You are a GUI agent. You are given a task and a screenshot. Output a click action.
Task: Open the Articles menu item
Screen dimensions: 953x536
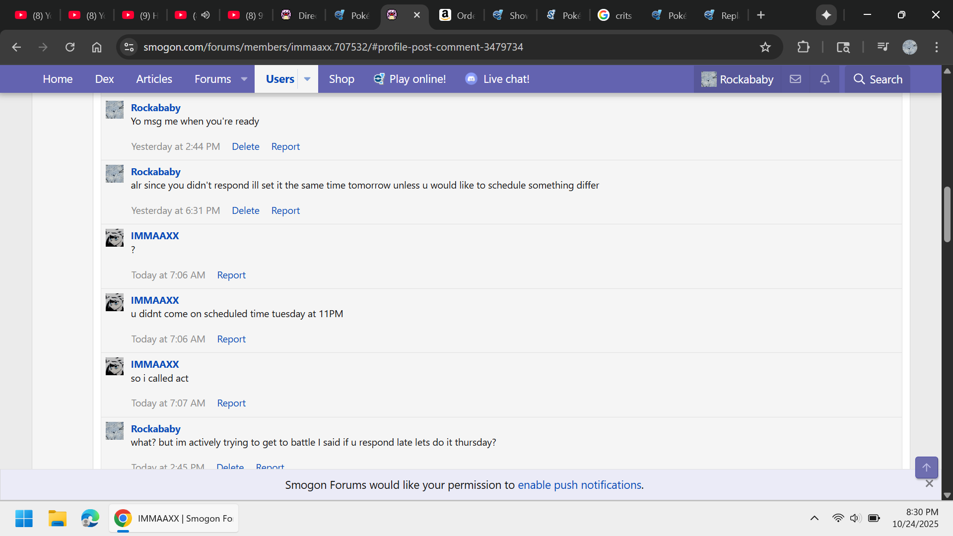tap(154, 79)
